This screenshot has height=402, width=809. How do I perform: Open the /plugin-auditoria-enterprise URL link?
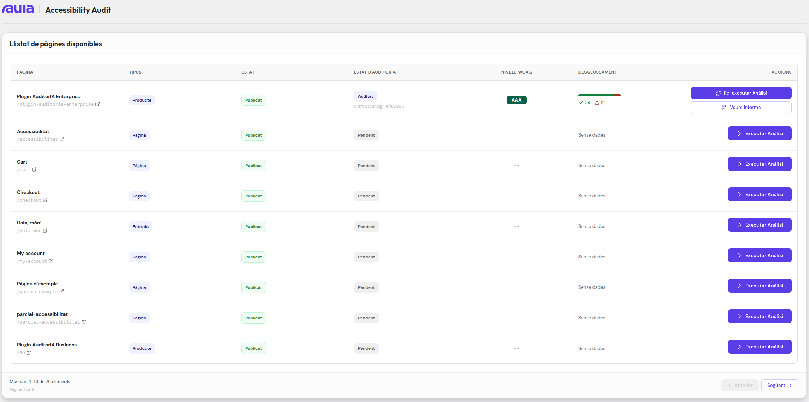pyautogui.click(x=55, y=104)
